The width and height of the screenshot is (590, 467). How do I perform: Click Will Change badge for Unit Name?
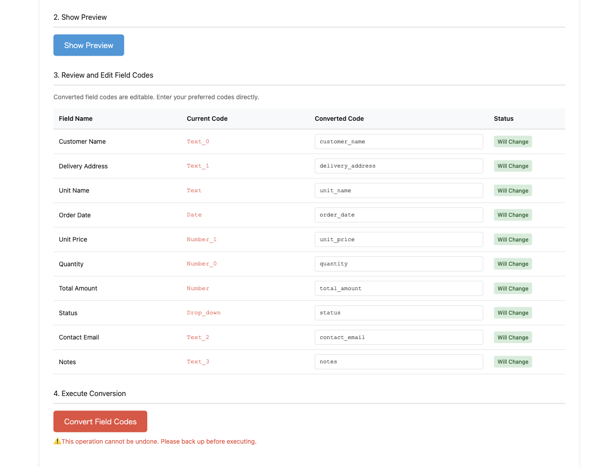point(513,190)
